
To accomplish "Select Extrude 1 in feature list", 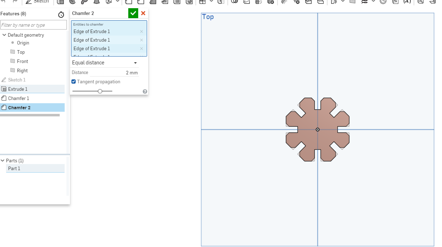I will 32,89.
